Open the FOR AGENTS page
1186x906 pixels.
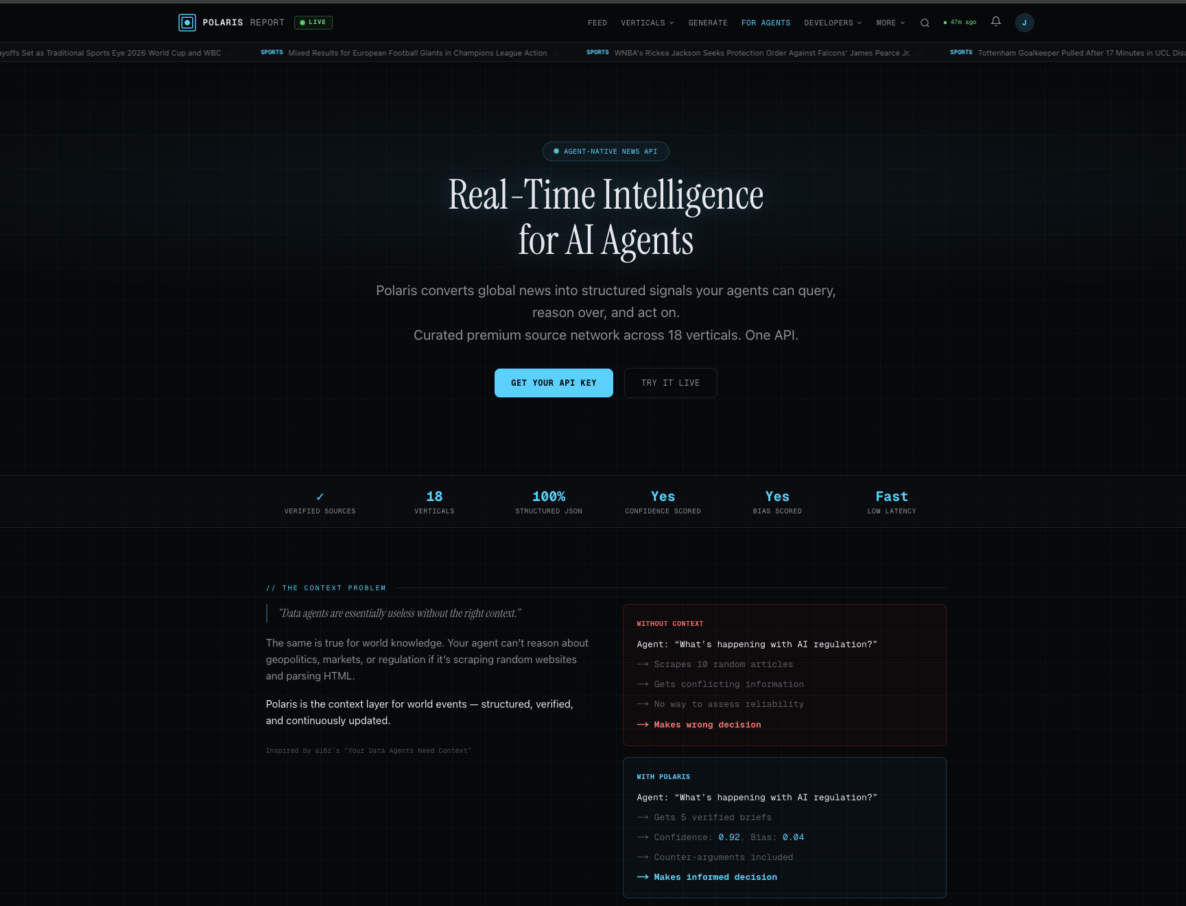(x=766, y=23)
